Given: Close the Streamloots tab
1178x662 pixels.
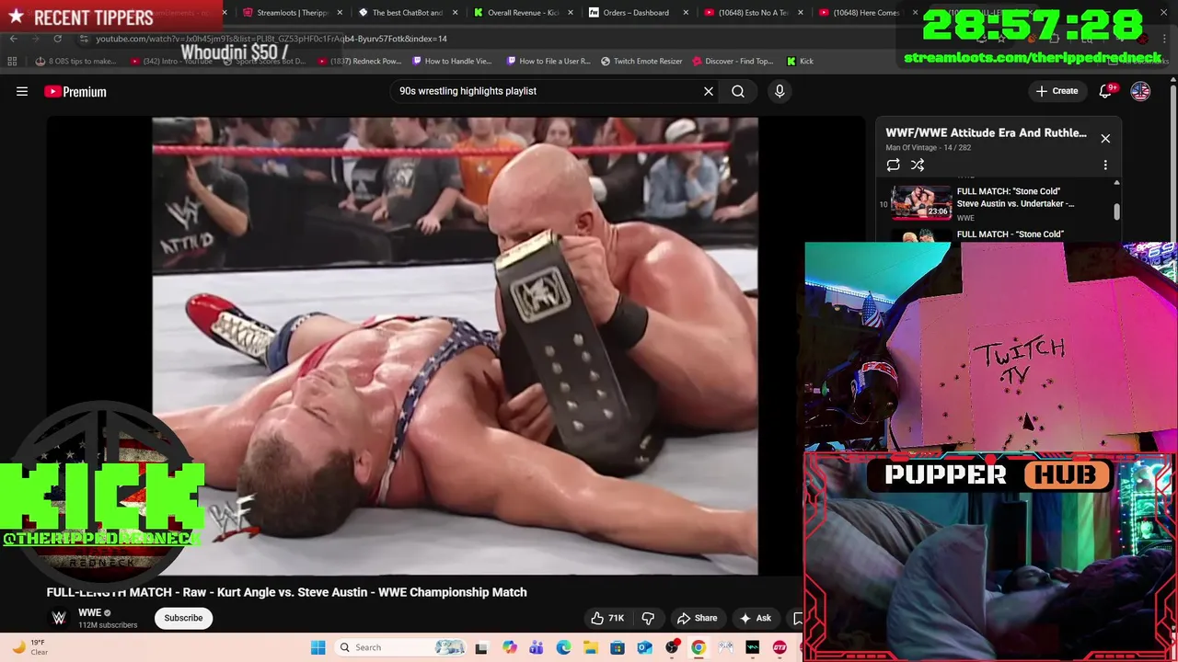Looking at the screenshot, I should tap(340, 13).
